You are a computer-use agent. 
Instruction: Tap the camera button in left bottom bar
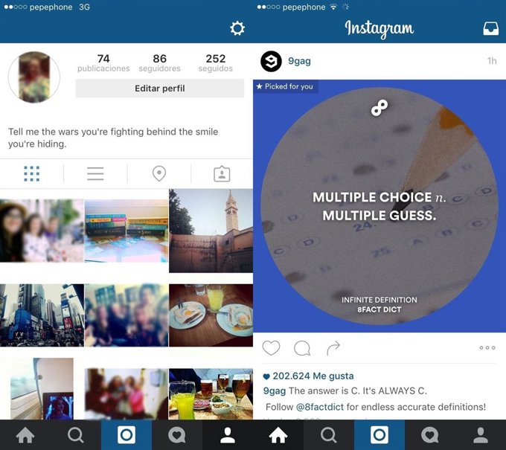pos(126,435)
